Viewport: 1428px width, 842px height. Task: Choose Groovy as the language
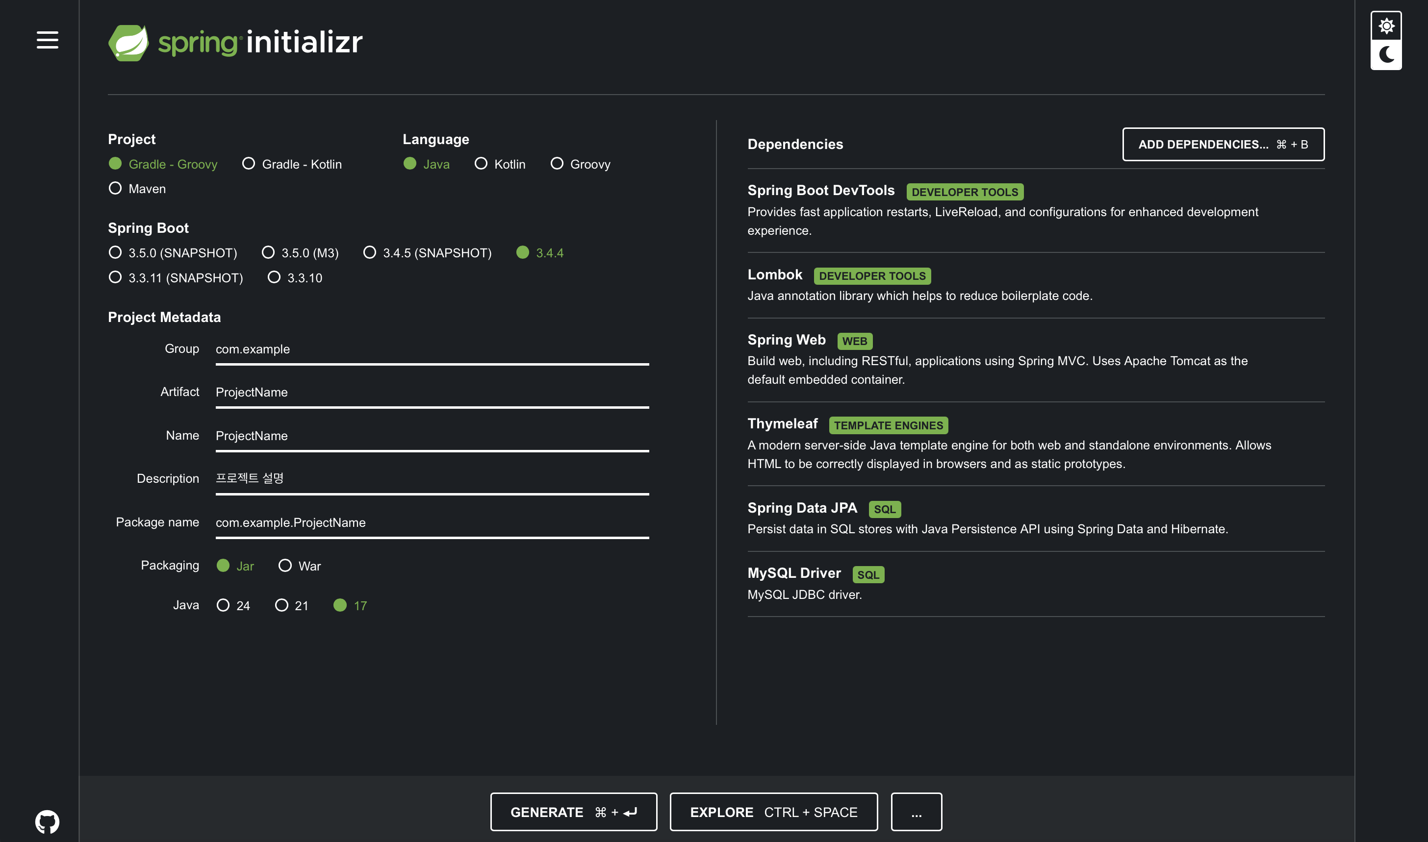pos(581,164)
